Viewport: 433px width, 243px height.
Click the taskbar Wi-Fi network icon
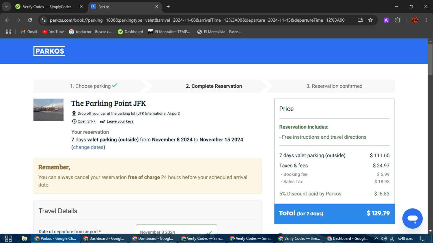[392, 238]
